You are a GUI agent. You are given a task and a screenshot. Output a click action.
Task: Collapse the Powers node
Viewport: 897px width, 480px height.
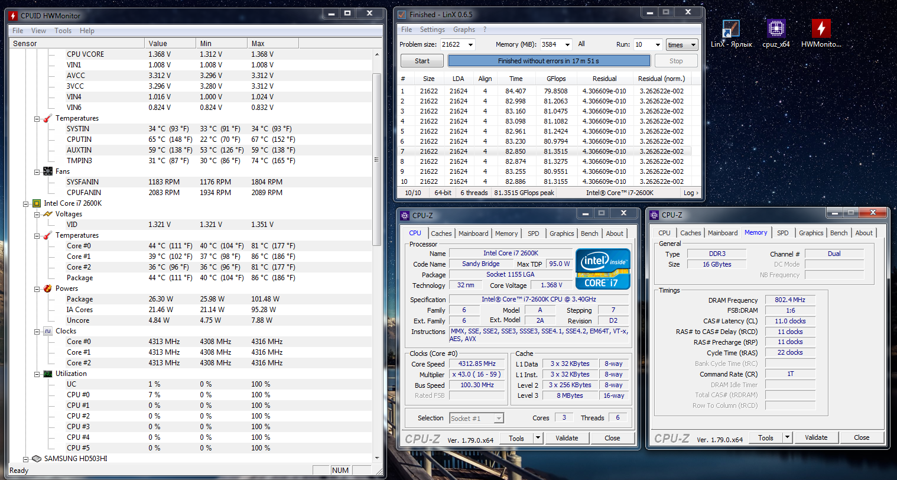pos(37,289)
